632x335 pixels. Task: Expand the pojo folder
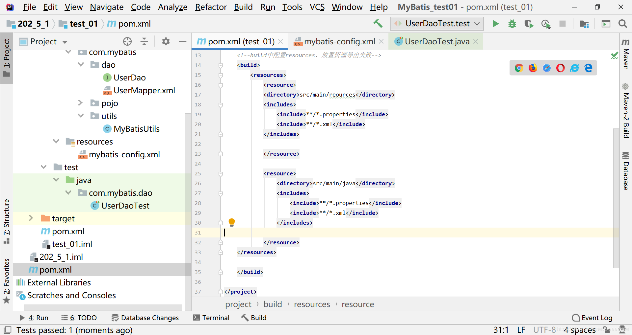80,103
